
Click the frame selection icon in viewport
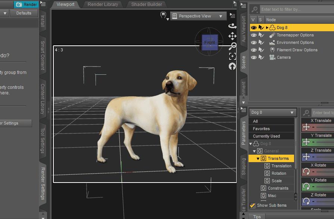pos(232,56)
